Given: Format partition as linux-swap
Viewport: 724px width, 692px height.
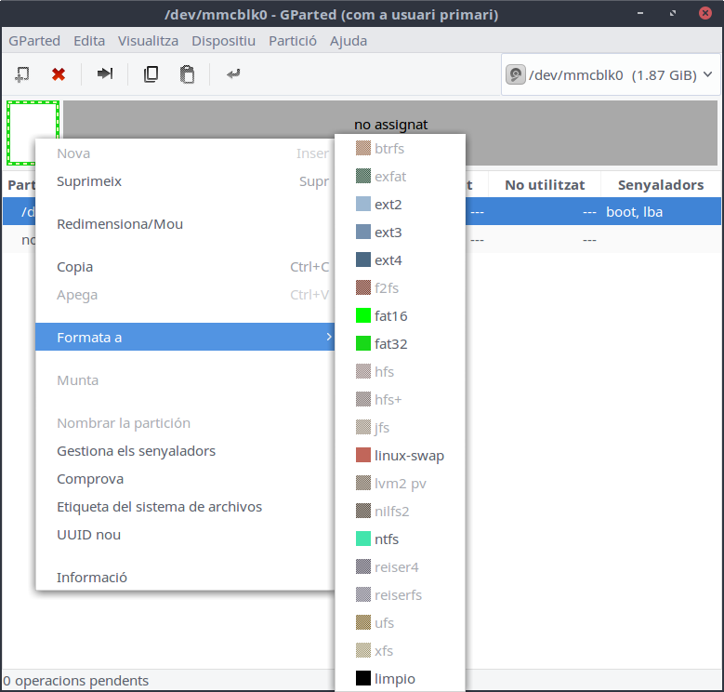Looking at the screenshot, I should 400,456.
